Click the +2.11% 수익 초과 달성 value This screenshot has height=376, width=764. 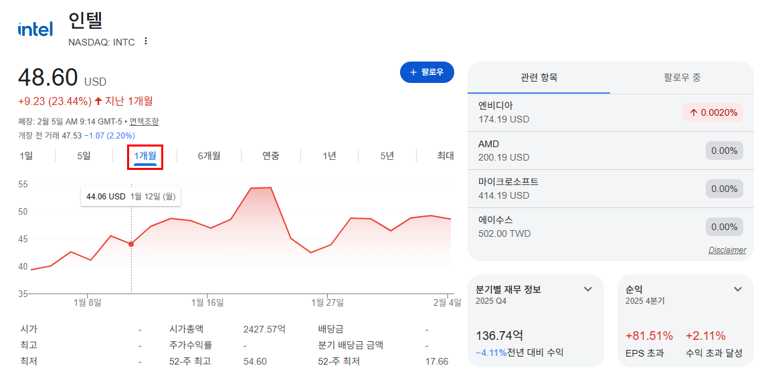(x=706, y=336)
